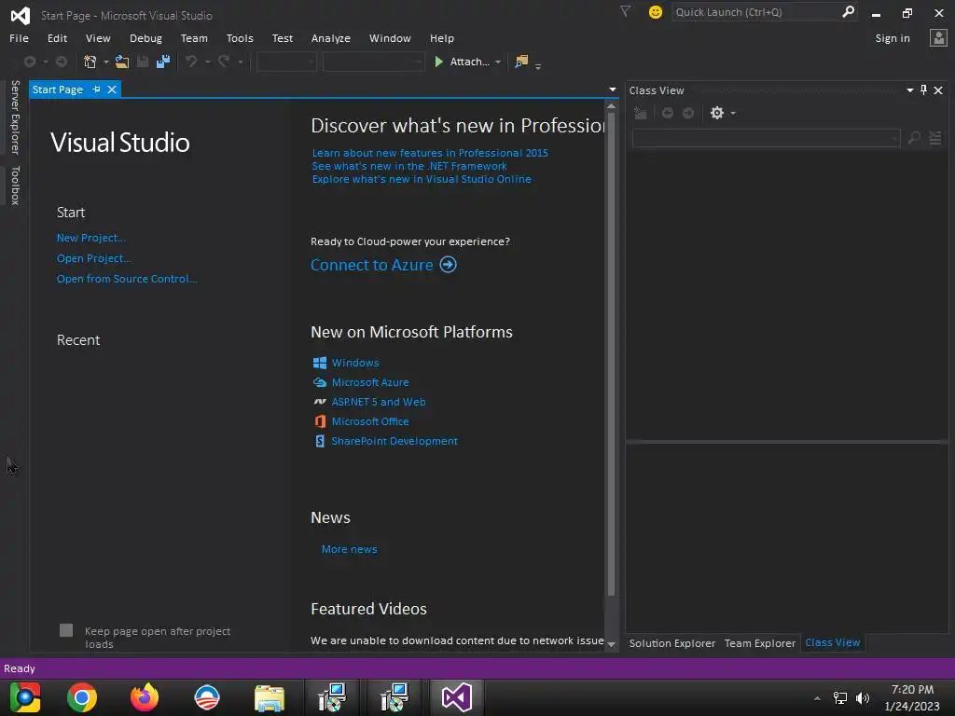Image resolution: width=955 pixels, height=716 pixels.
Task: Click the Start Page scroll up arrow
Action: 611,106
